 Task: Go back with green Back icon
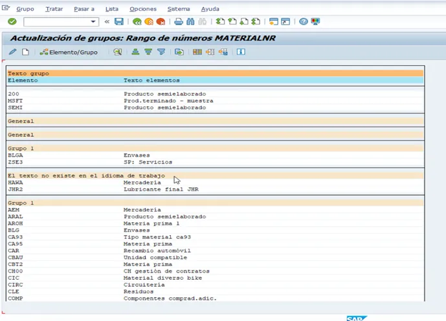tap(137, 21)
